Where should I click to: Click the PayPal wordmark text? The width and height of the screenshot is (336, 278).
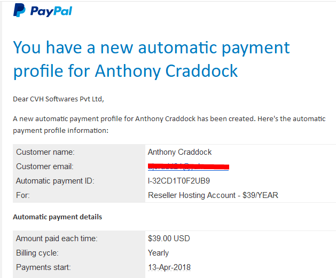pyautogui.click(x=51, y=11)
